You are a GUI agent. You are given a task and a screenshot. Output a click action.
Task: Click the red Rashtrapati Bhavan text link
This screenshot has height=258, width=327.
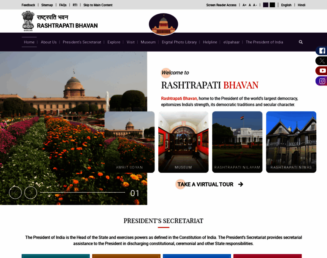click(179, 98)
